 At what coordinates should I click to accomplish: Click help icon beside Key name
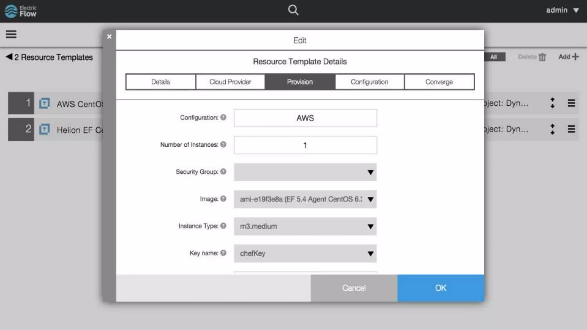tap(223, 253)
